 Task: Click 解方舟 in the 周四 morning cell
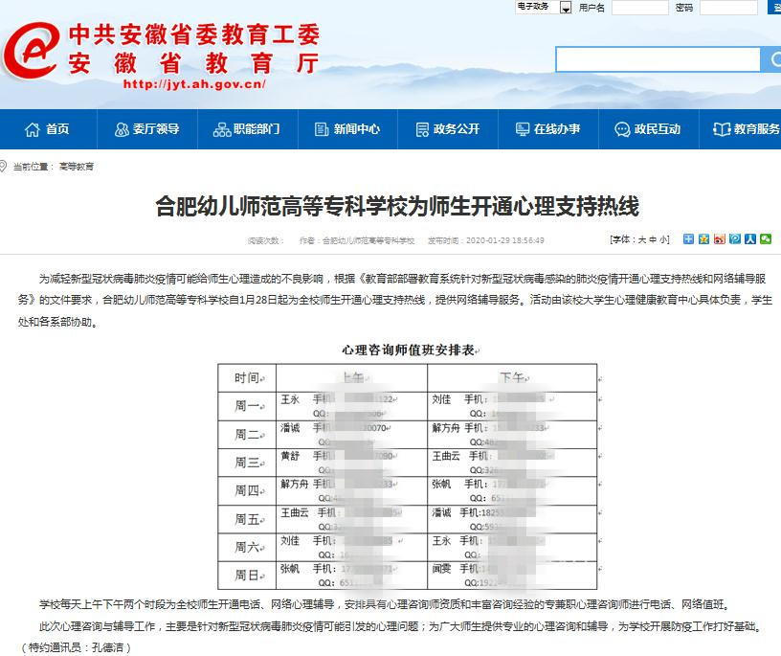(x=295, y=484)
